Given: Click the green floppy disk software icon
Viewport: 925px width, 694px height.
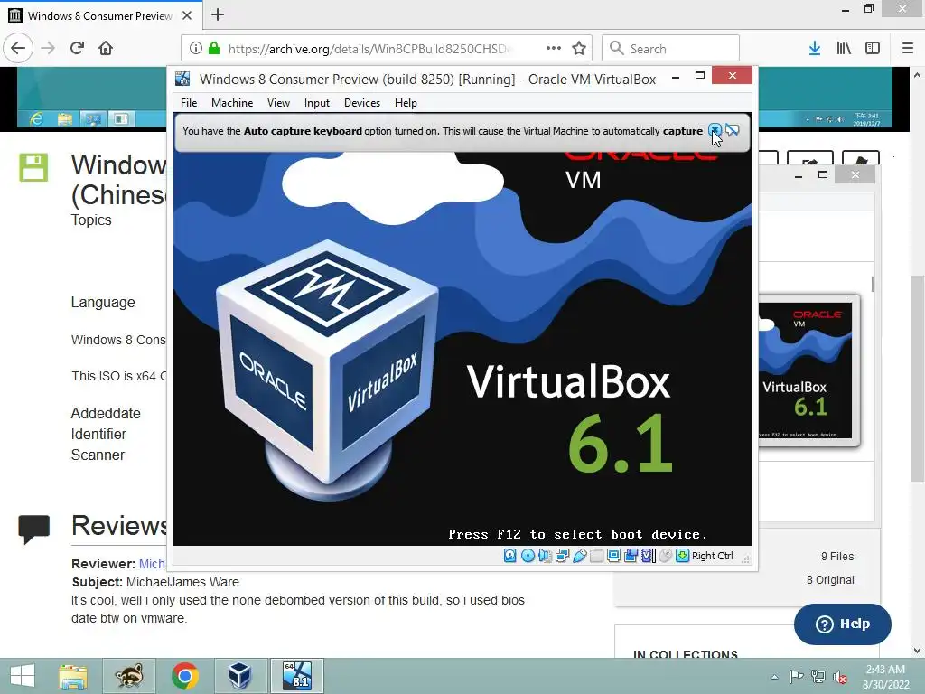Looking at the screenshot, I should click(x=33, y=167).
